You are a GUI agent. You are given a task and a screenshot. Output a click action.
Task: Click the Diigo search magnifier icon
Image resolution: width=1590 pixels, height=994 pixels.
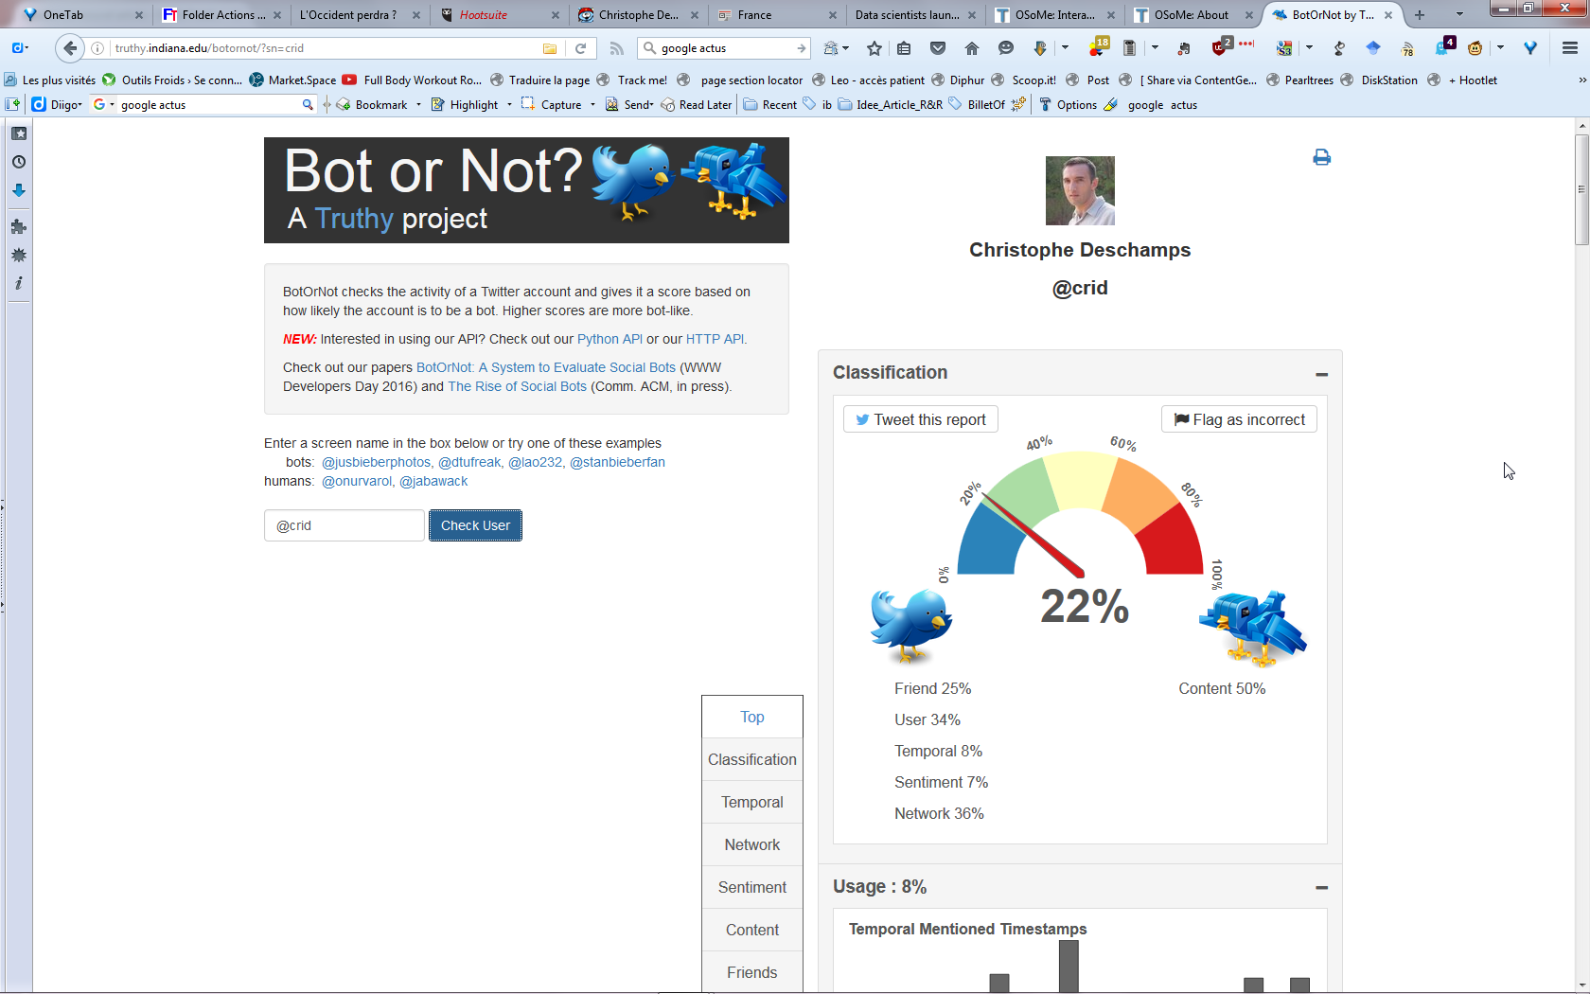click(308, 105)
